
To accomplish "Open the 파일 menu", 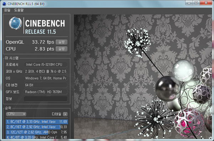I will point(7,10).
